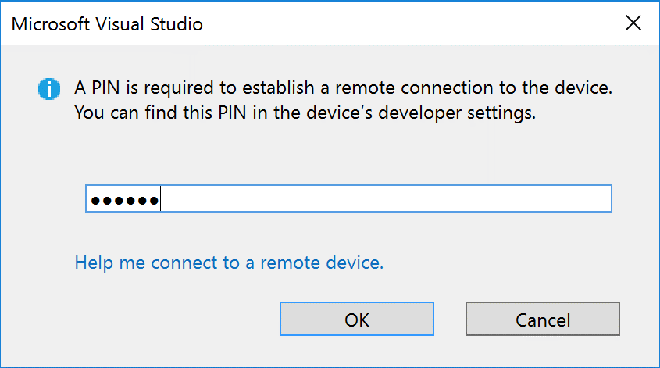Cancel the remote connection prompt

pyautogui.click(x=543, y=319)
